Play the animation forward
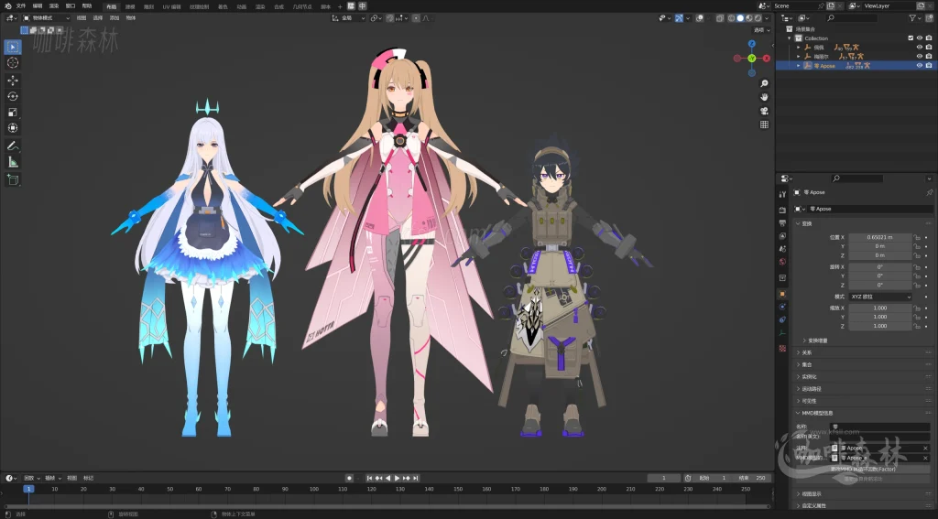The height and width of the screenshot is (519, 938). [x=398, y=479]
